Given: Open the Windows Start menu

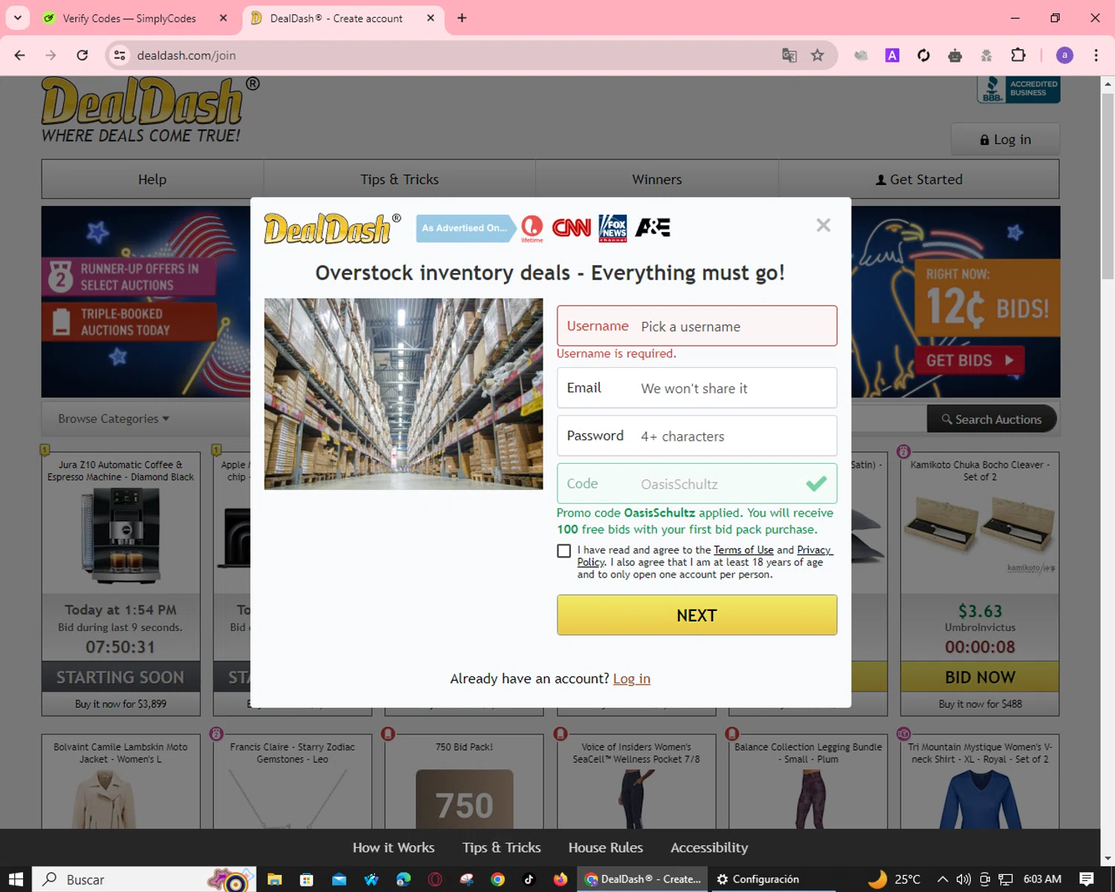Looking at the screenshot, I should (x=16, y=879).
